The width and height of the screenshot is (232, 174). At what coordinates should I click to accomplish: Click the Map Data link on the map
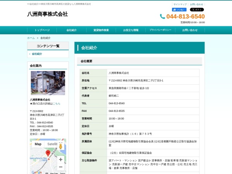click(x=54, y=173)
